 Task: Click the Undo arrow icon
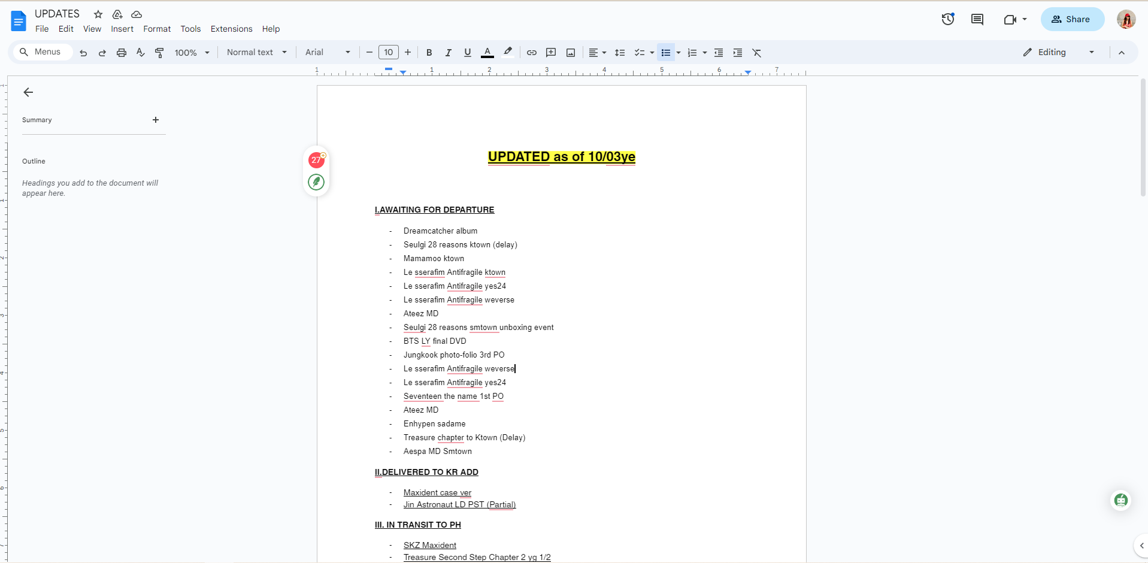(83, 53)
